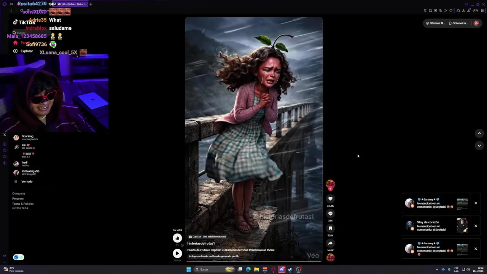
Task: Expand the Company footer section
Action: point(19,194)
